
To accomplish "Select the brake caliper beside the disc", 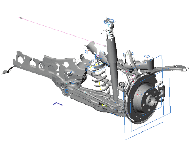I will coord(161,92).
